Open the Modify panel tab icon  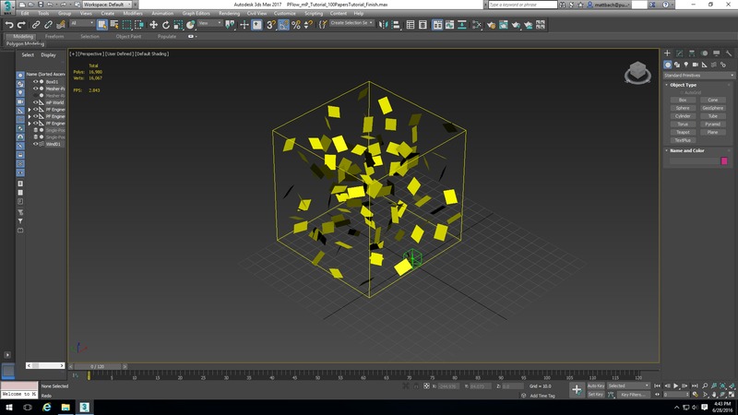tap(679, 53)
